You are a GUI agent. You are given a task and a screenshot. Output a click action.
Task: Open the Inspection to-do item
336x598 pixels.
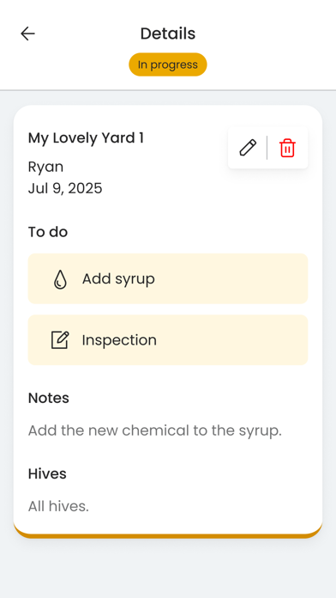click(x=168, y=339)
